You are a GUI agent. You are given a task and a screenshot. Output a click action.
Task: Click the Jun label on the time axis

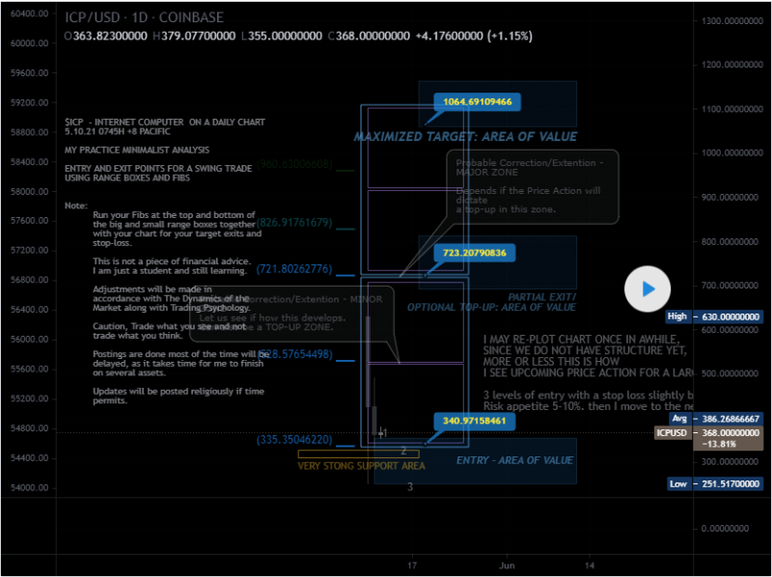507,563
